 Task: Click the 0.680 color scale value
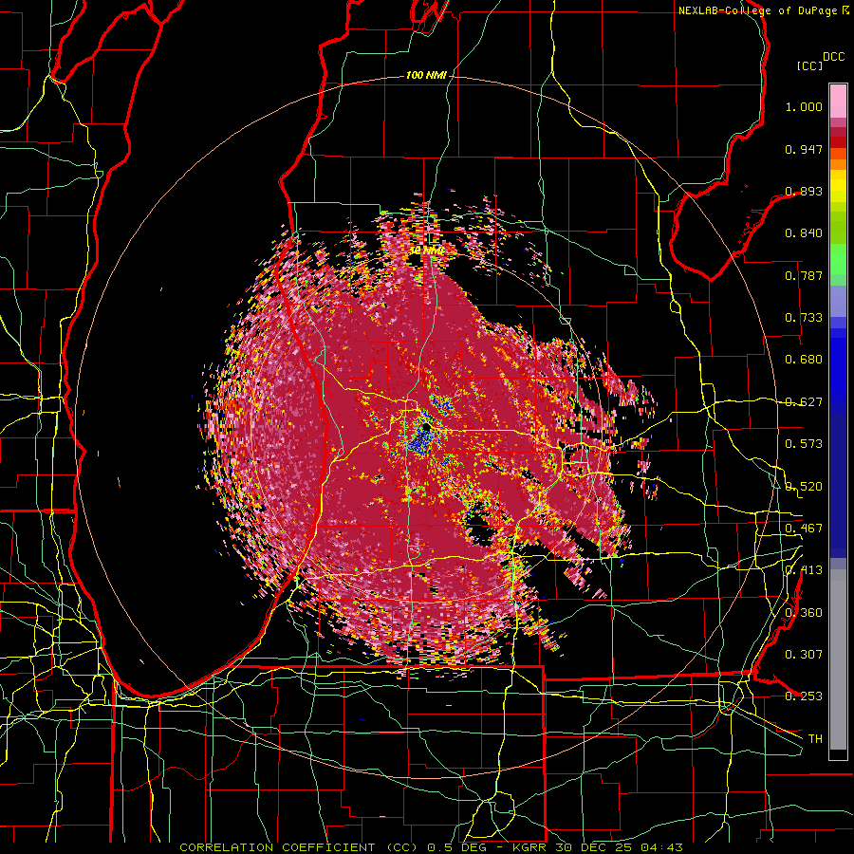tap(804, 360)
